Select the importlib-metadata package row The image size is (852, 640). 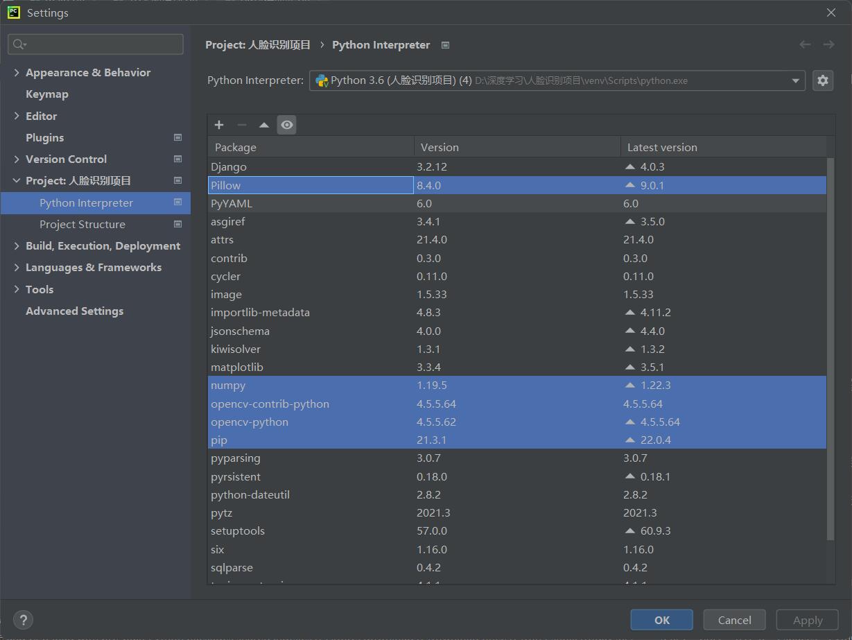(517, 312)
